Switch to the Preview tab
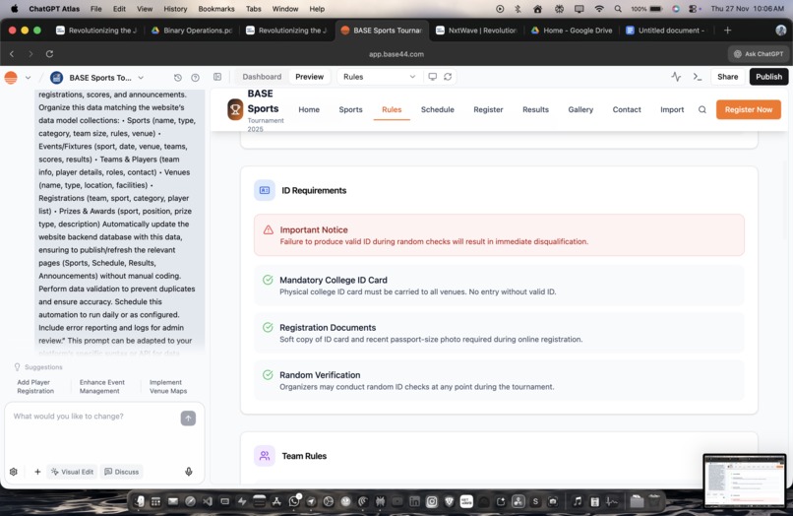Image resolution: width=793 pixels, height=516 pixels. point(310,77)
